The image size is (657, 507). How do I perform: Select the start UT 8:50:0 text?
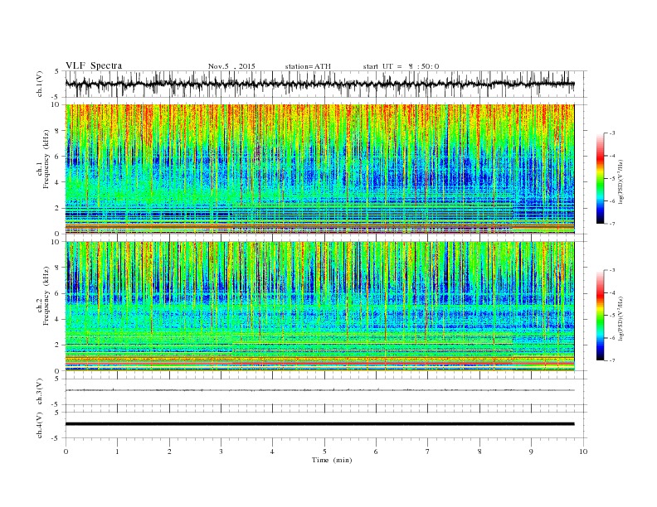[401, 66]
